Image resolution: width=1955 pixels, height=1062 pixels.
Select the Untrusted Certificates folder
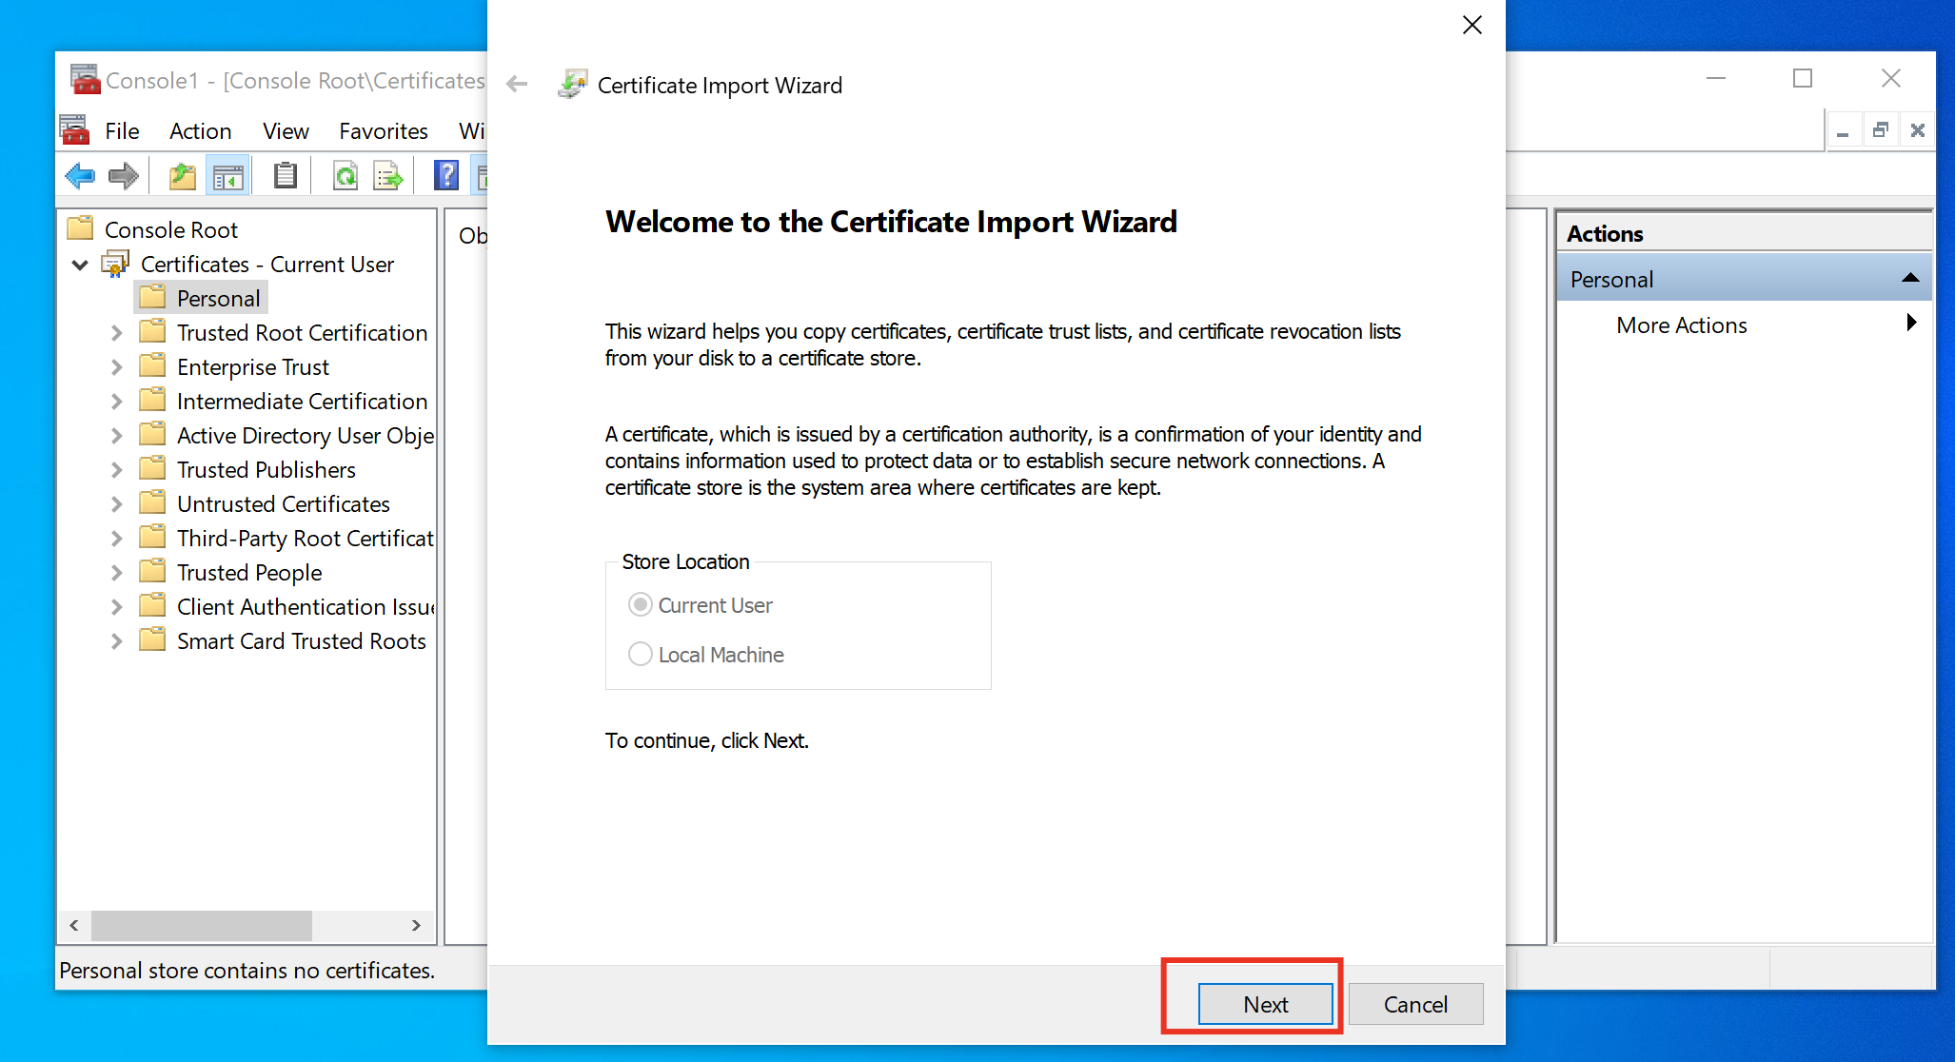[x=283, y=504]
